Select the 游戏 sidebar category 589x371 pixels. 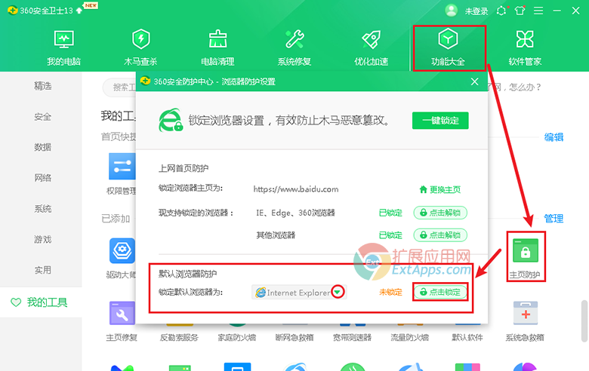click(x=42, y=239)
